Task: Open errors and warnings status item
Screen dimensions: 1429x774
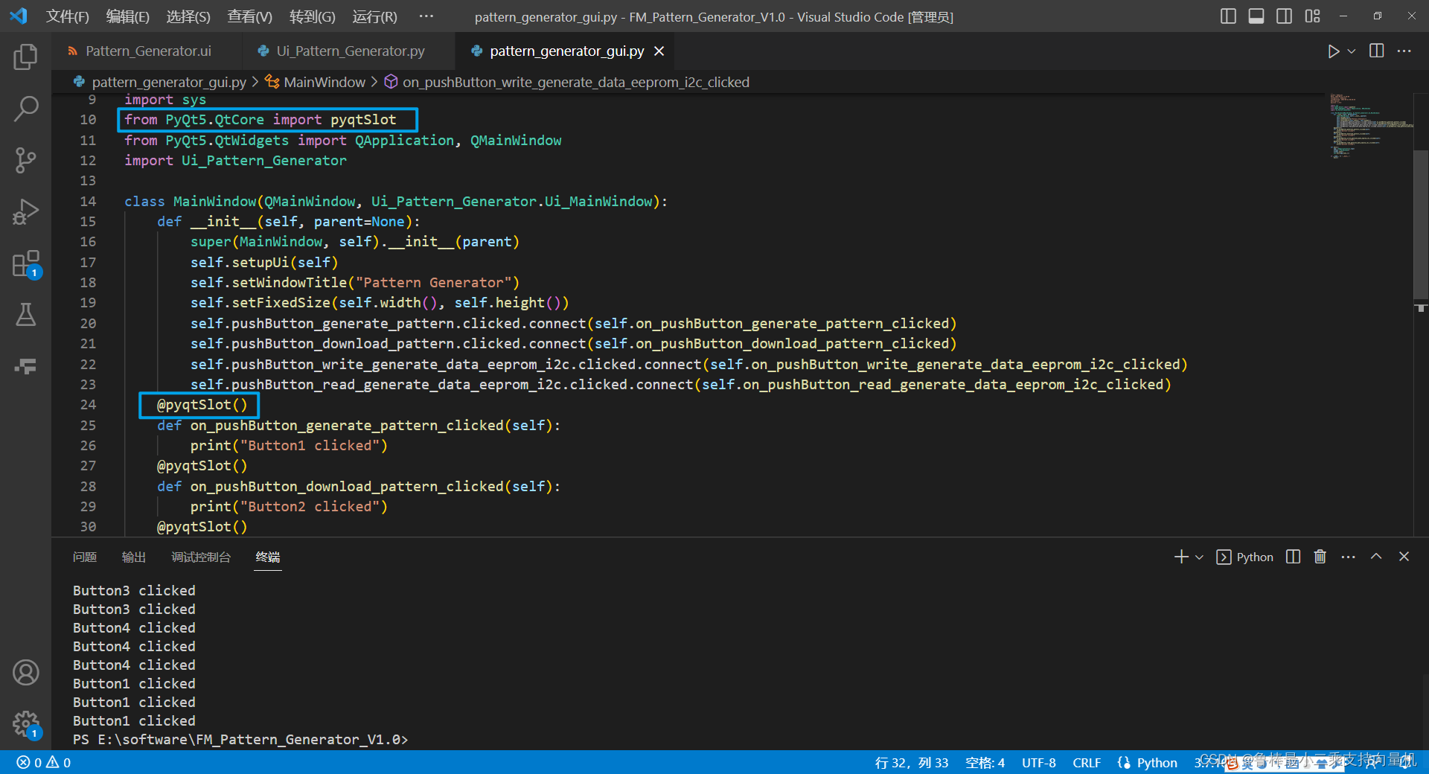Action: (44, 763)
